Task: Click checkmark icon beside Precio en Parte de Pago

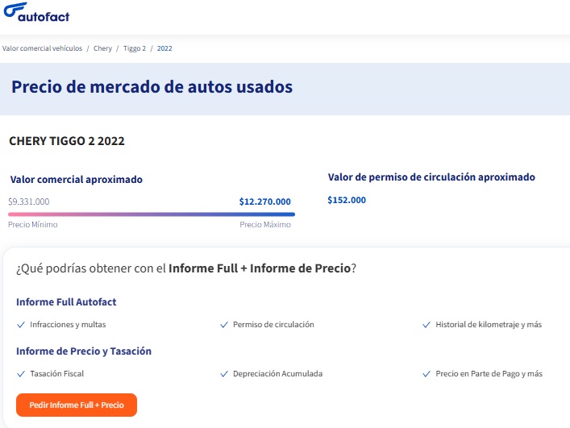Action: click(x=426, y=374)
